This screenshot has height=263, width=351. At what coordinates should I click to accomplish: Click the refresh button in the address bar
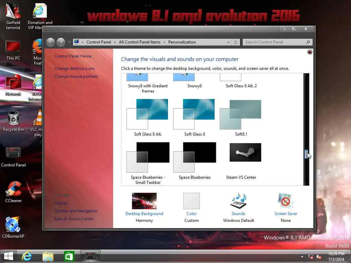pos(236,42)
